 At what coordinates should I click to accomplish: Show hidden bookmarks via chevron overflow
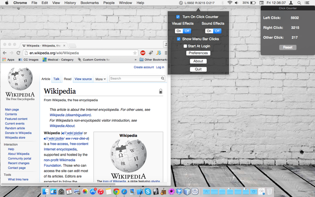[135, 59]
